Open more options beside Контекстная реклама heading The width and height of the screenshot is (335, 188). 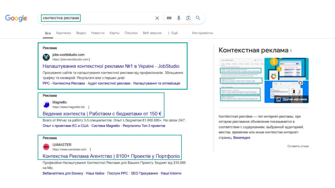291,51
